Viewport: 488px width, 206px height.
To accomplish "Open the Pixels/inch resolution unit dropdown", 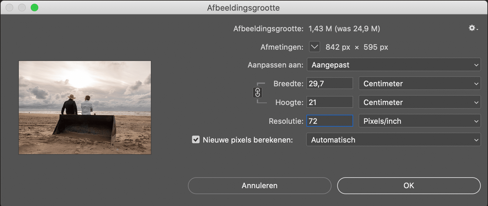I will (420, 121).
